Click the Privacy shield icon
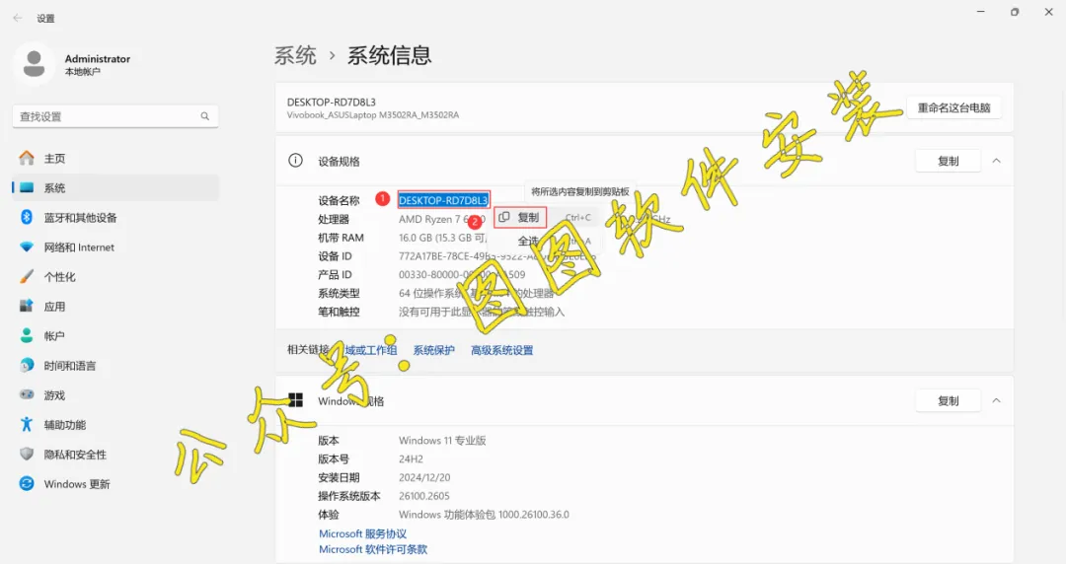 click(x=27, y=454)
